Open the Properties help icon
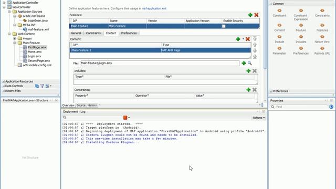 tap(331, 107)
